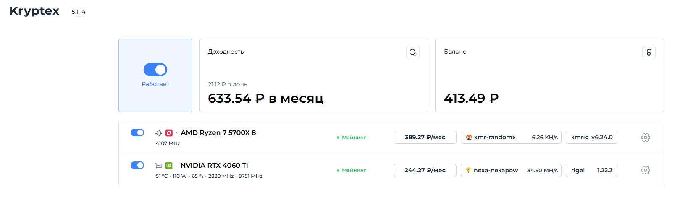Open settings gear for AMD Ryzen 7 5700X
Screen dimensions: 688x200
coord(646,138)
